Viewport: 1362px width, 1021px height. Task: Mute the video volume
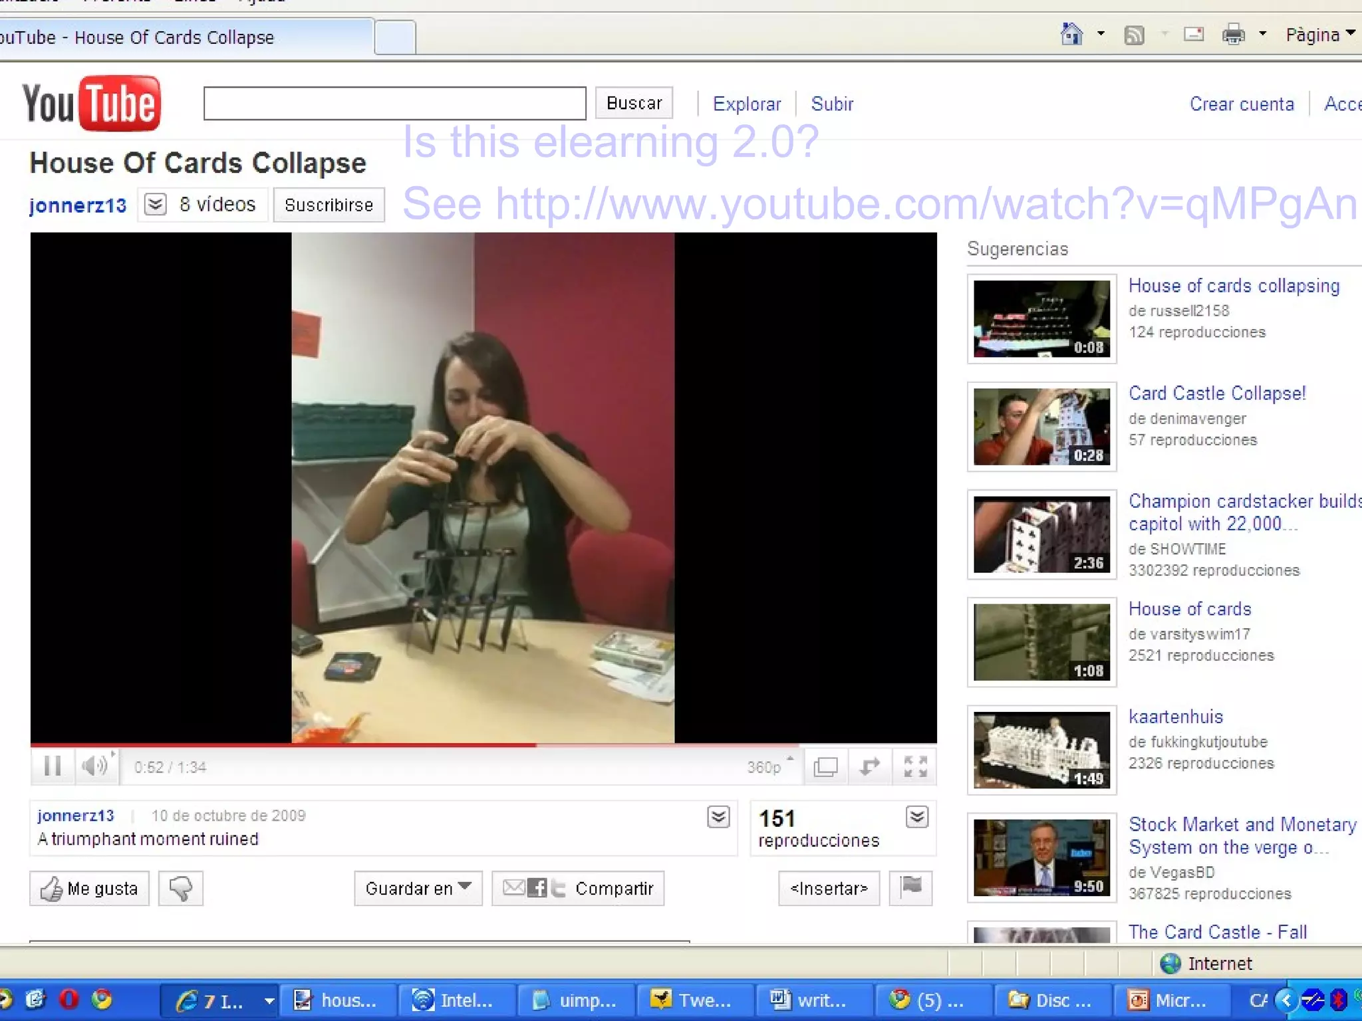pos(94,766)
